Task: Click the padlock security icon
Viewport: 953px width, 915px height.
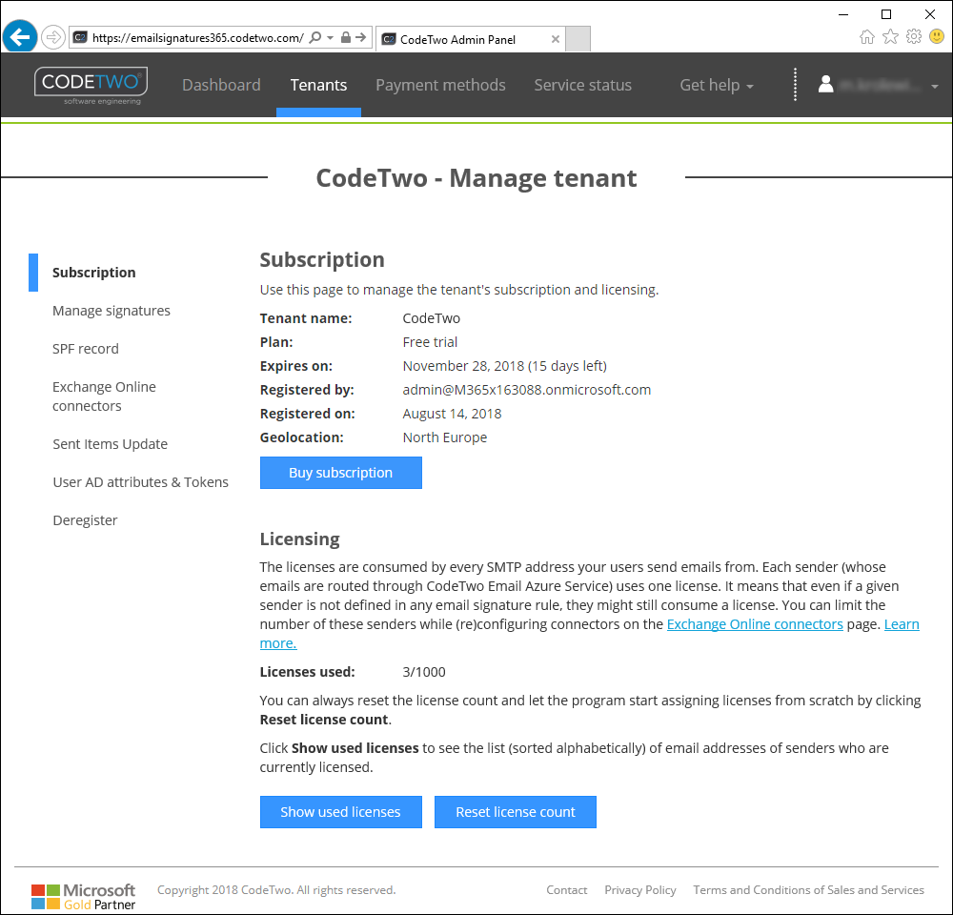Action: [345, 38]
